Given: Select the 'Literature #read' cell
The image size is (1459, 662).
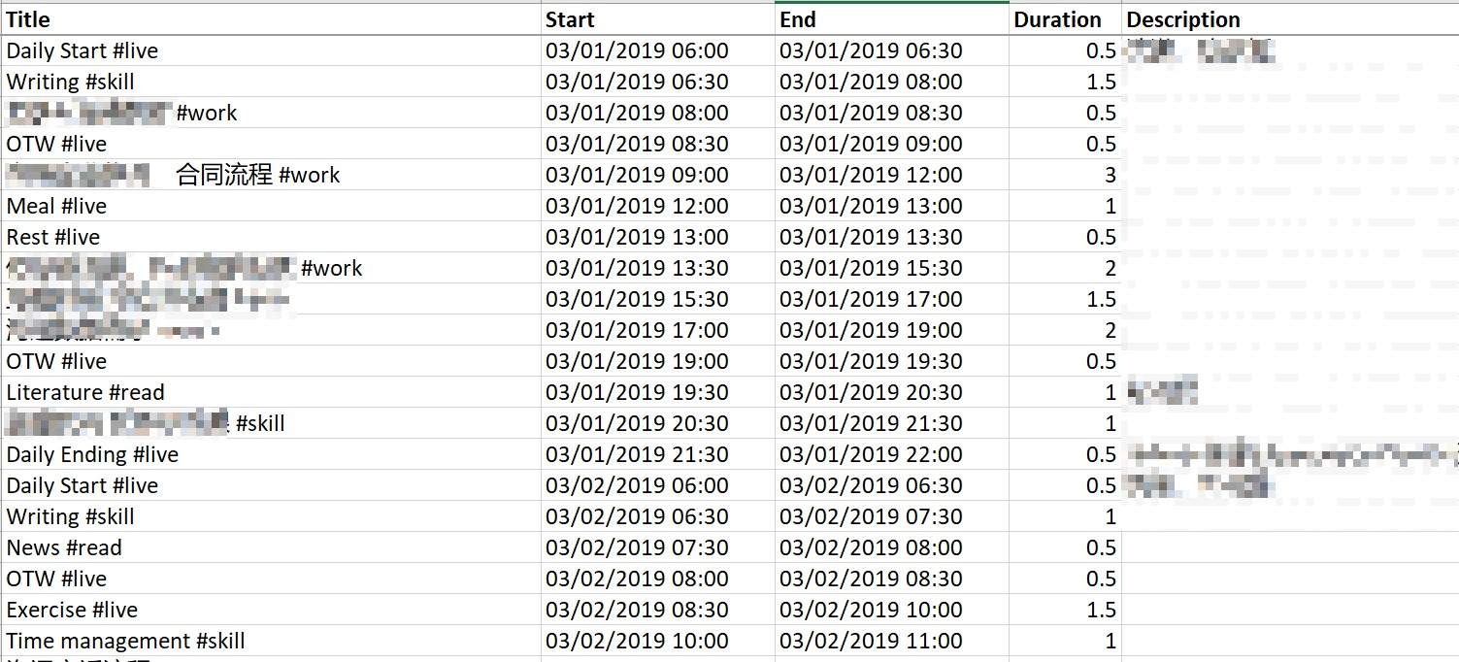Looking at the screenshot, I should (x=271, y=392).
